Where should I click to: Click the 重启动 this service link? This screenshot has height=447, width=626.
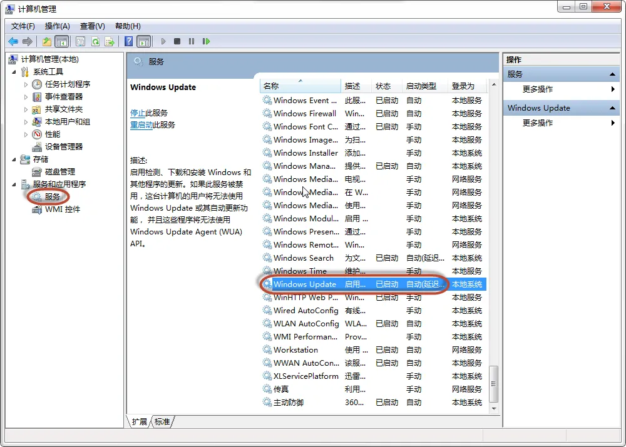coord(141,125)
